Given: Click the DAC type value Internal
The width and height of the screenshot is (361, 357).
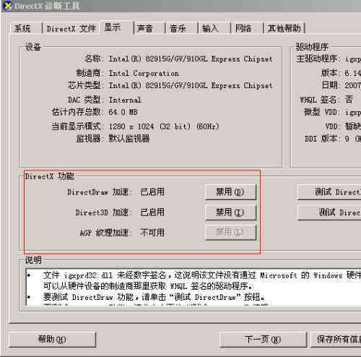Looking at the screenshot, I should tap(125, 100).
